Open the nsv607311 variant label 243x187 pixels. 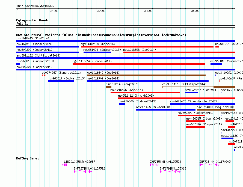[x=235, y=141]
